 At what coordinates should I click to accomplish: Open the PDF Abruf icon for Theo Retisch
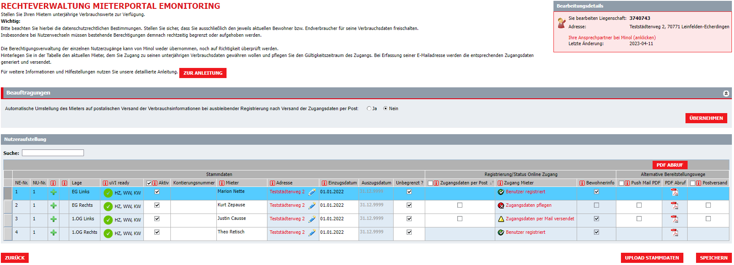pyautogui.click(x=675, y=233)
